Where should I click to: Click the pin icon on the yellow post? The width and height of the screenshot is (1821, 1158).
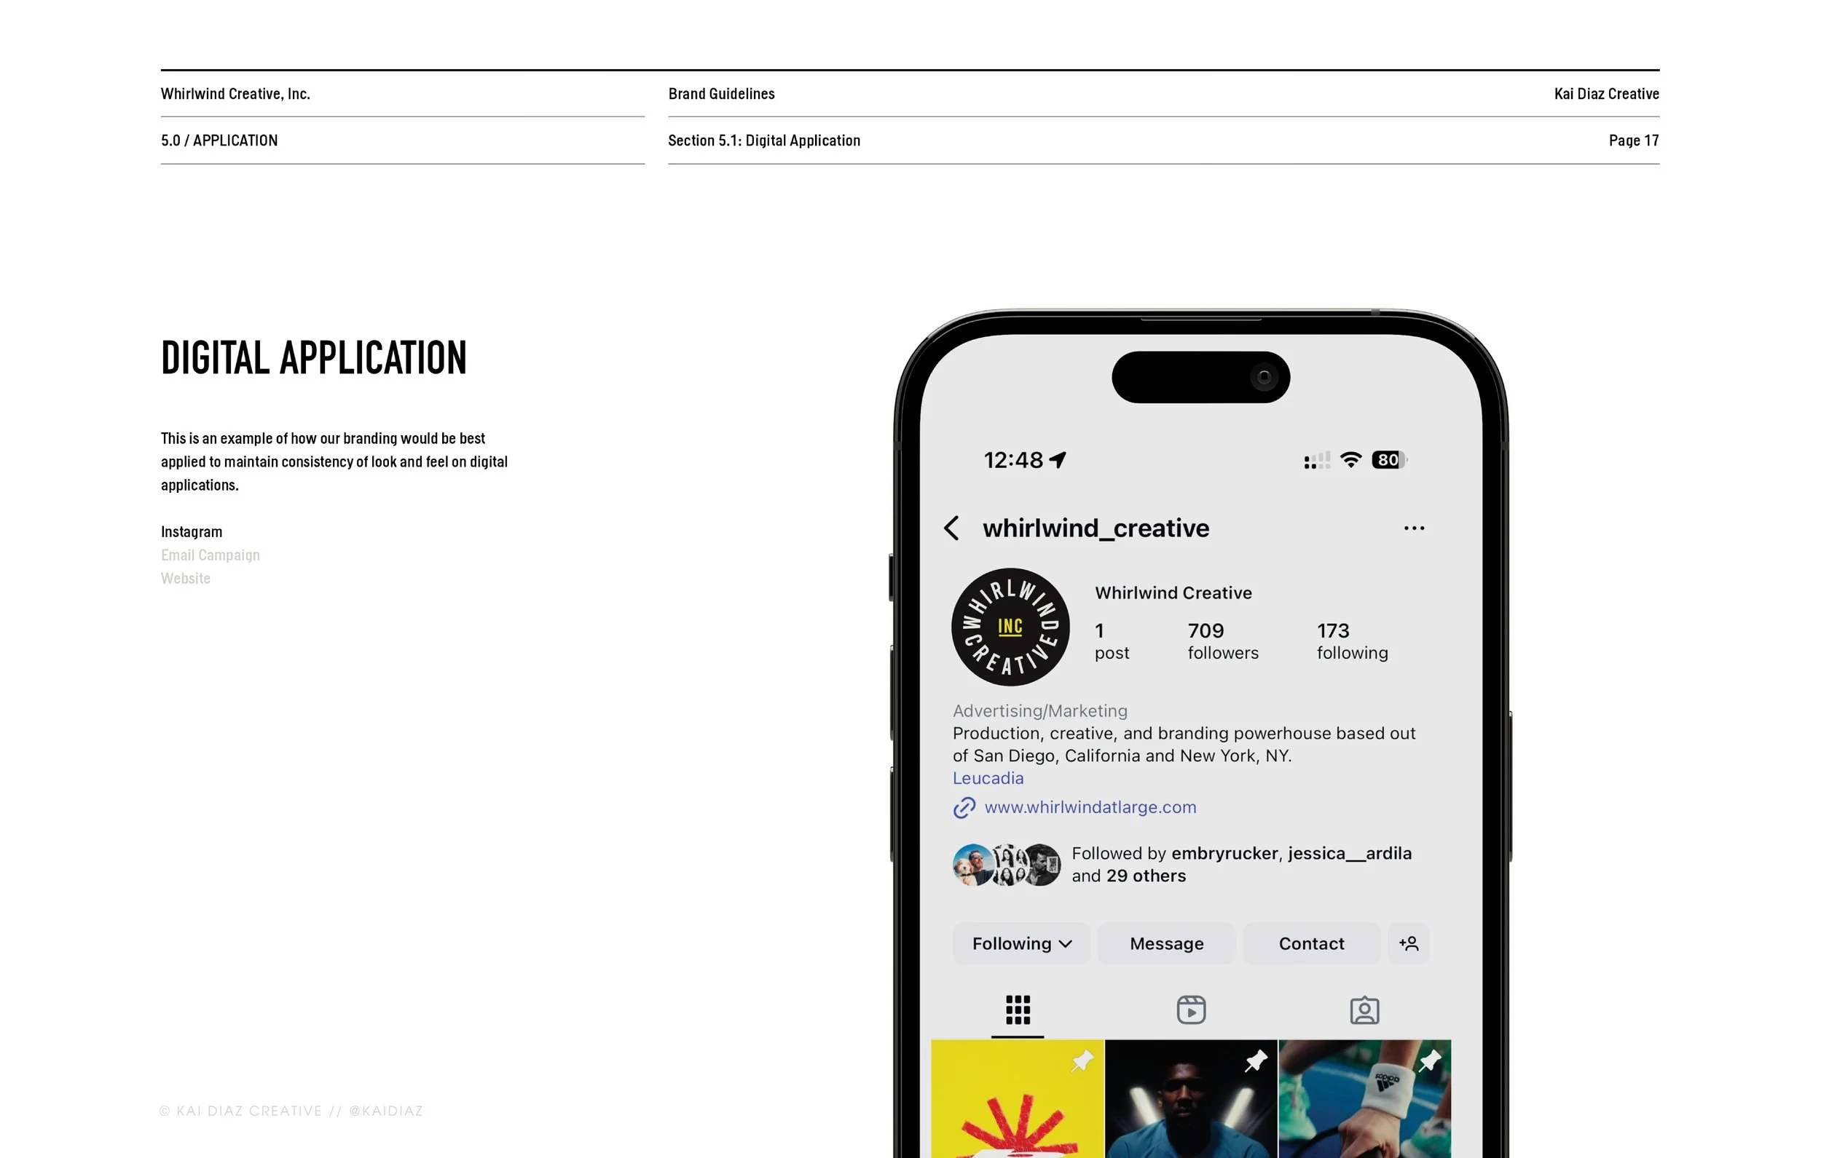point(1083,1061)
